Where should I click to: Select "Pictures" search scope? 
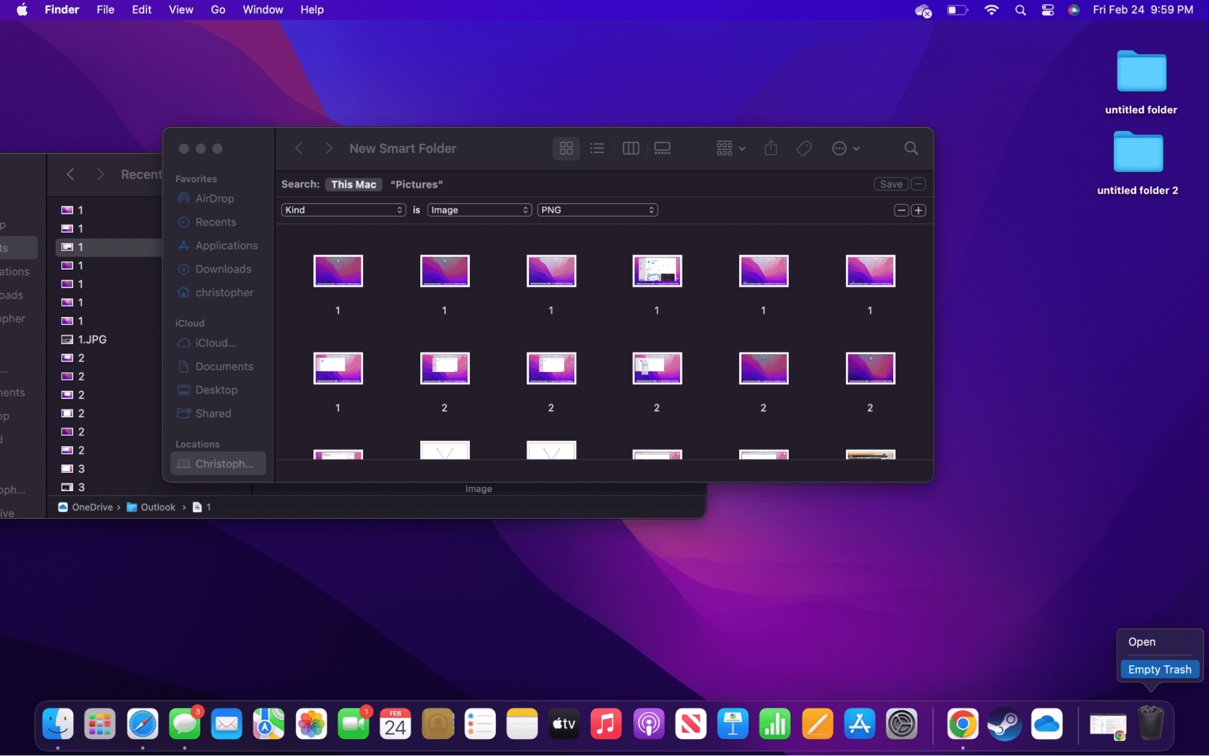point(417,184)
